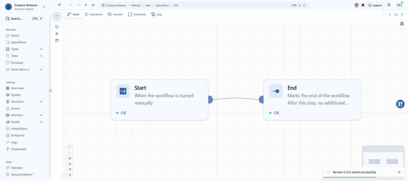The image size is (408, 181).
Task: Toggle the tree navigation panel icon
Action: tap(60, 5)
